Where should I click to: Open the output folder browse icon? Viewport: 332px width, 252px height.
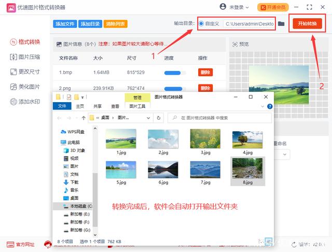coord(281,24)
